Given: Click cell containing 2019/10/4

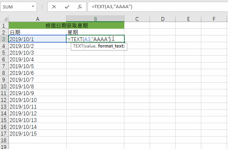Looking at the screenshot, I should (x=37, y=59).
